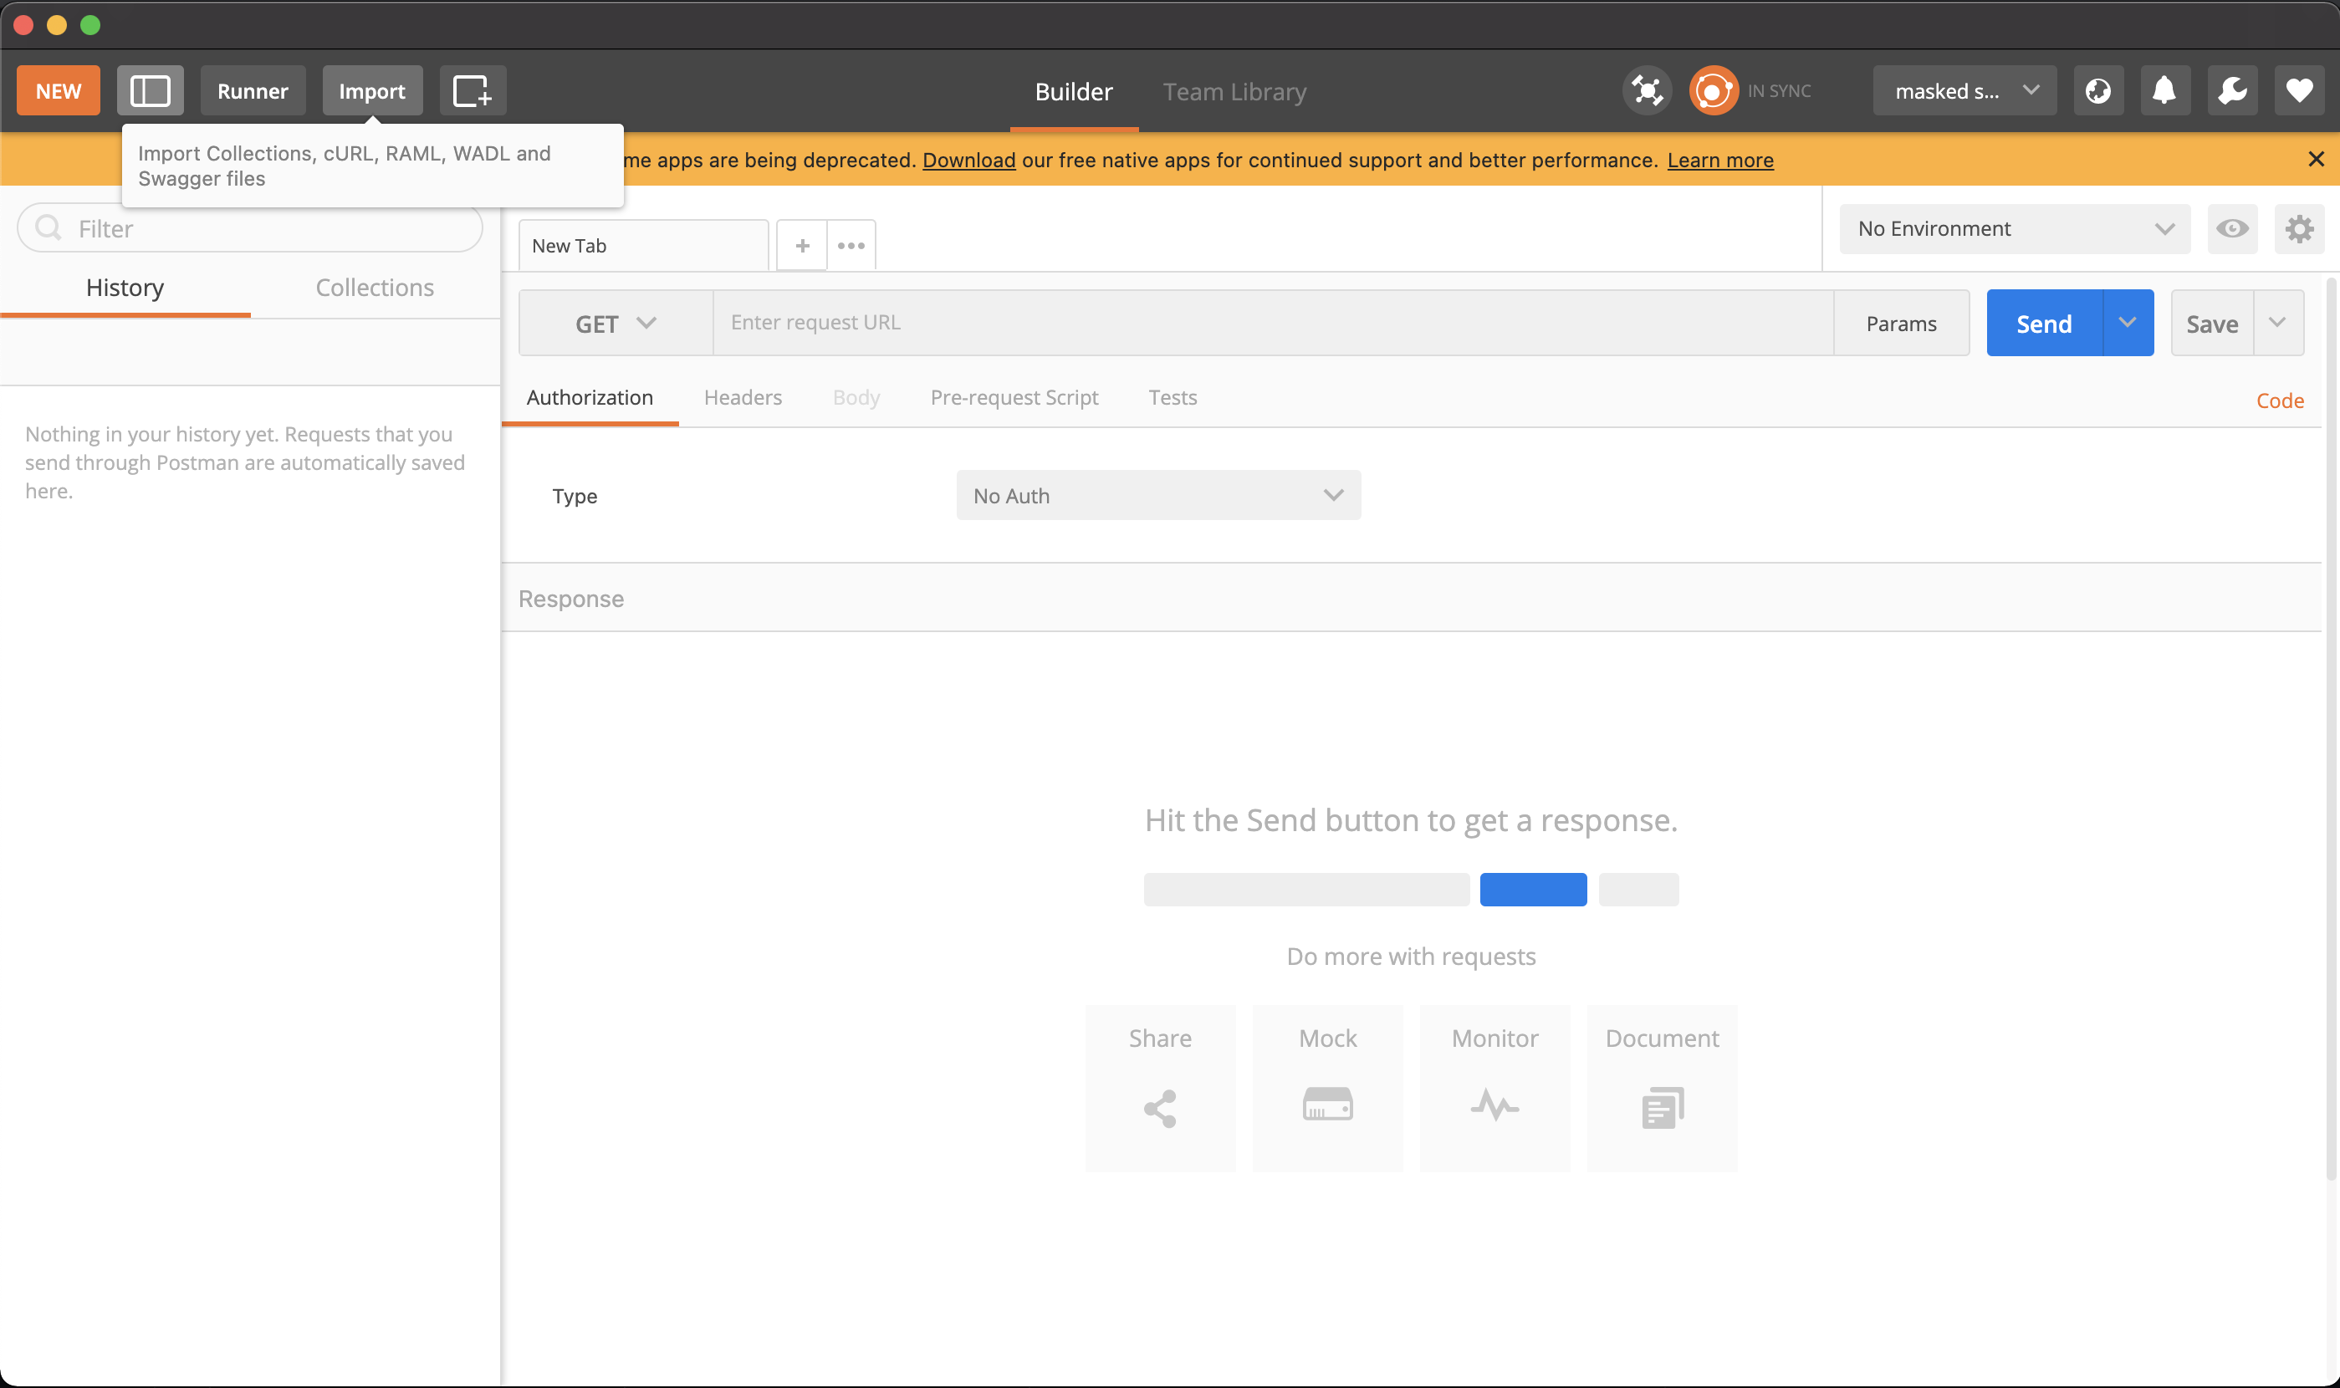Click the Monitor card
The image size is (2340, 1388).
[x=1494, y=1089]
